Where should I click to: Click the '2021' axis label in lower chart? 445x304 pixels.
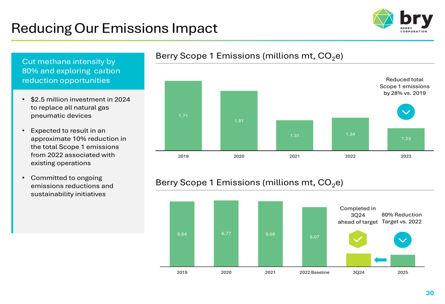pyautogui.click(x=270, y=272)
